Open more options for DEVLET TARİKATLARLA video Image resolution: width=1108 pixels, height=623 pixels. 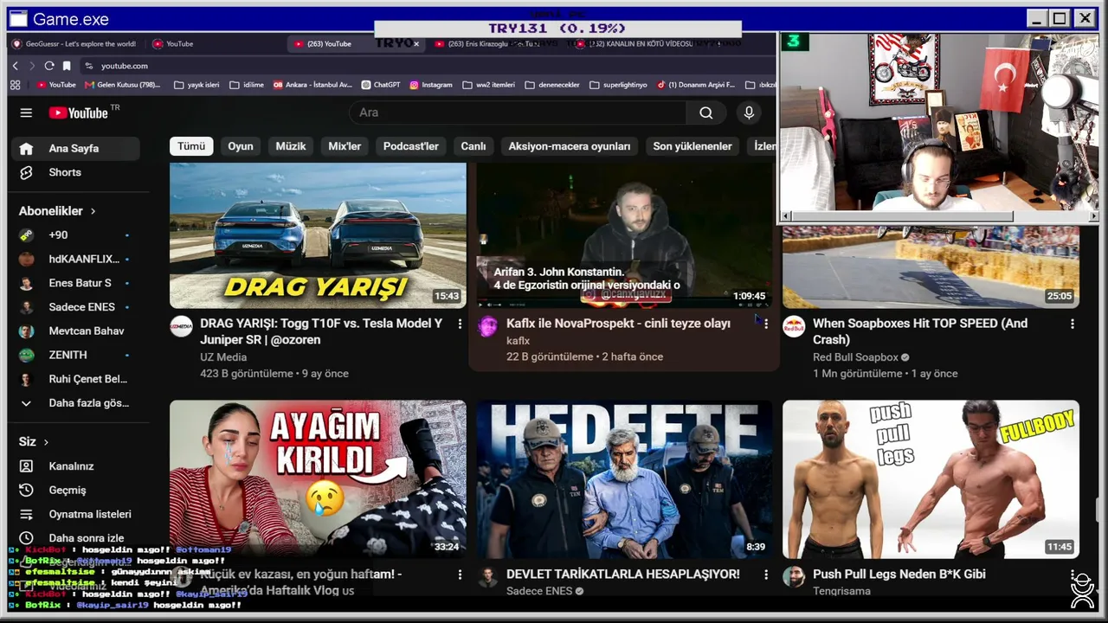(766, 575)
